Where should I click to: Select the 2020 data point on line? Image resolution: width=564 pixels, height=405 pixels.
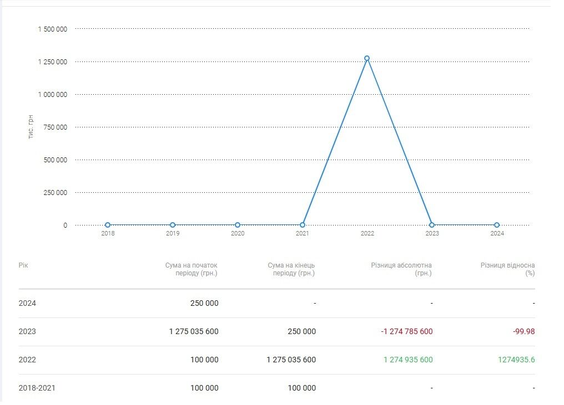(238, 225)
